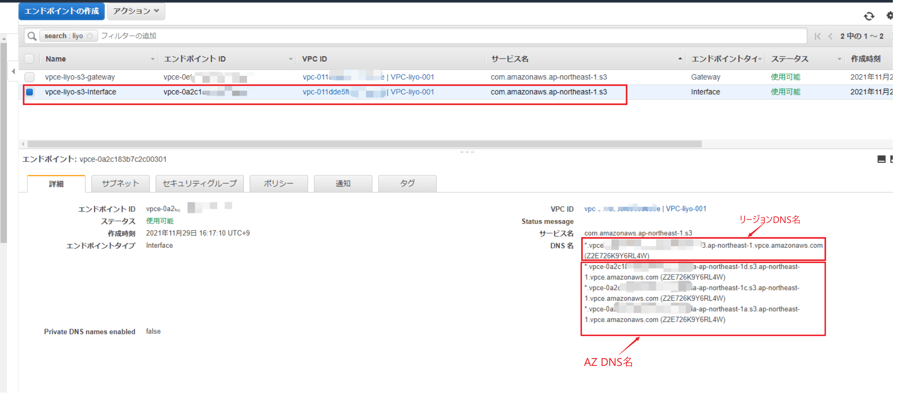This screenshot has height=396, width=901.
Task: Click the previous page arrow
Action: (x=830, y=36)
